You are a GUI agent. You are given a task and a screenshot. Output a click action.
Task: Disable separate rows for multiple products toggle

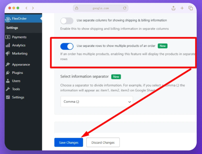point(67,46)
